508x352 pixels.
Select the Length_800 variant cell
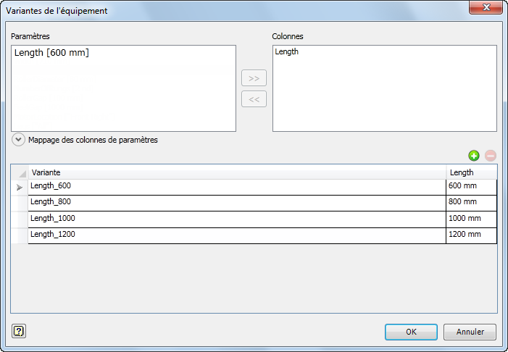tap(237, 204)
